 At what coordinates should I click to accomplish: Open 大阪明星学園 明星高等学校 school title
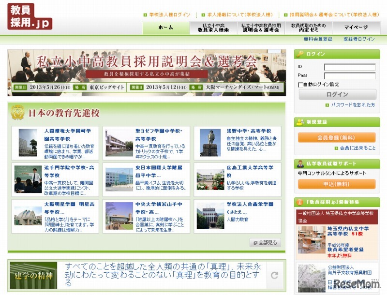click(69, 208)
